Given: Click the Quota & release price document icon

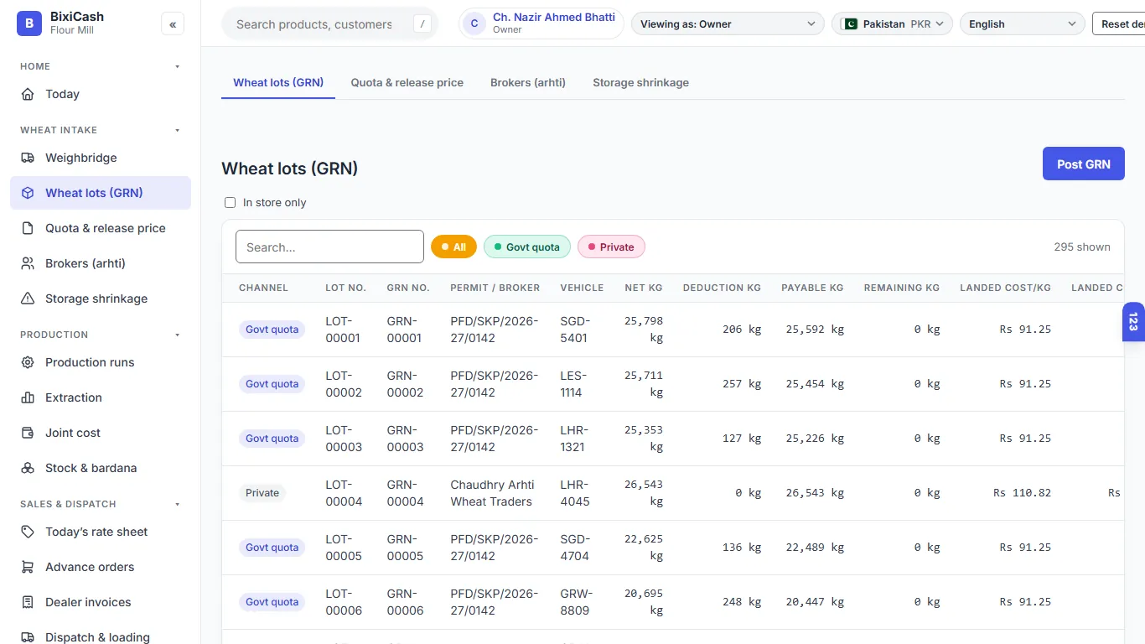Looking at the screenshot, I should point(28,228).
